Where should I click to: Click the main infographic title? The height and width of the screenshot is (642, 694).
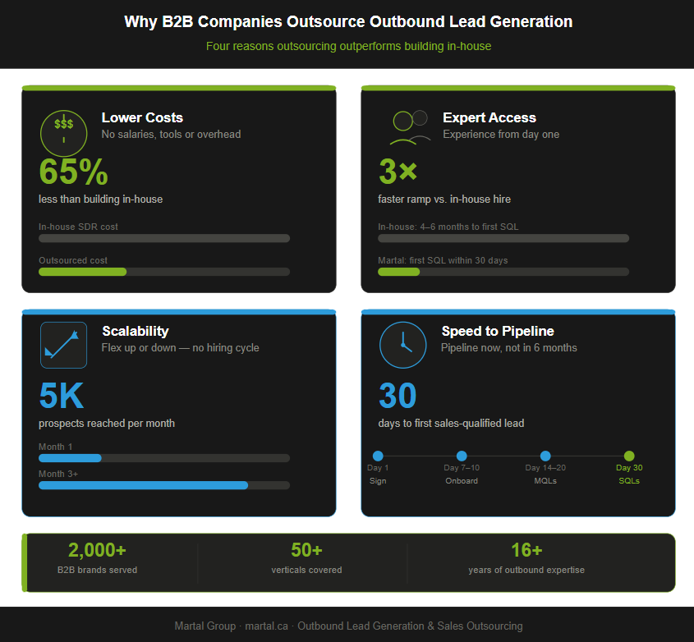pyautogui.click(x=347, y=21)
